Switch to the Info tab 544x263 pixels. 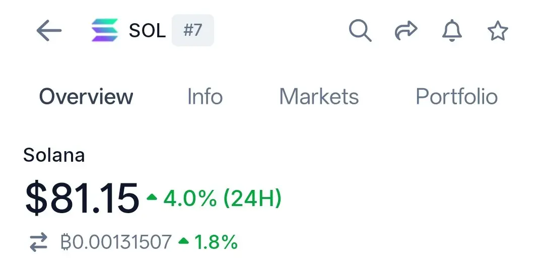205,96
